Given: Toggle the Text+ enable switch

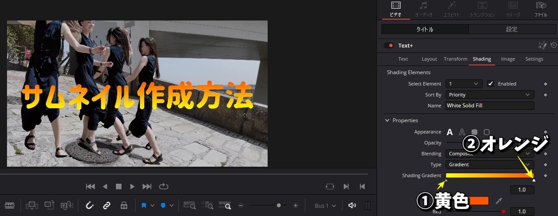Looking at the screenshot, I should [389, 45].
